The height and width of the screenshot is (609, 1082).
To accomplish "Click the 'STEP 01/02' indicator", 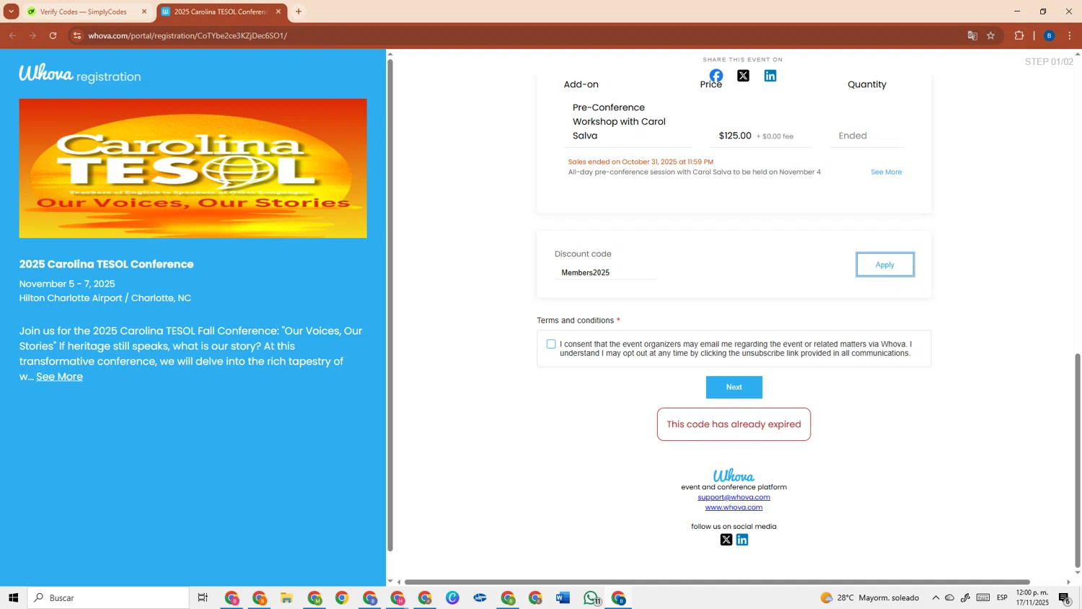I will [1049, 61].
